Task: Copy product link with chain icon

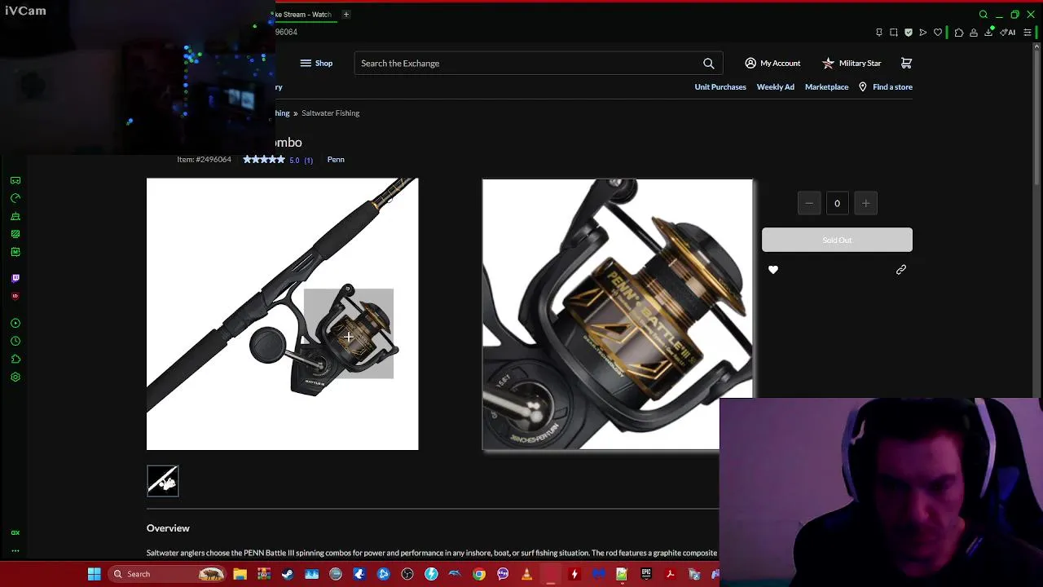Action: (x=901, y=270)
